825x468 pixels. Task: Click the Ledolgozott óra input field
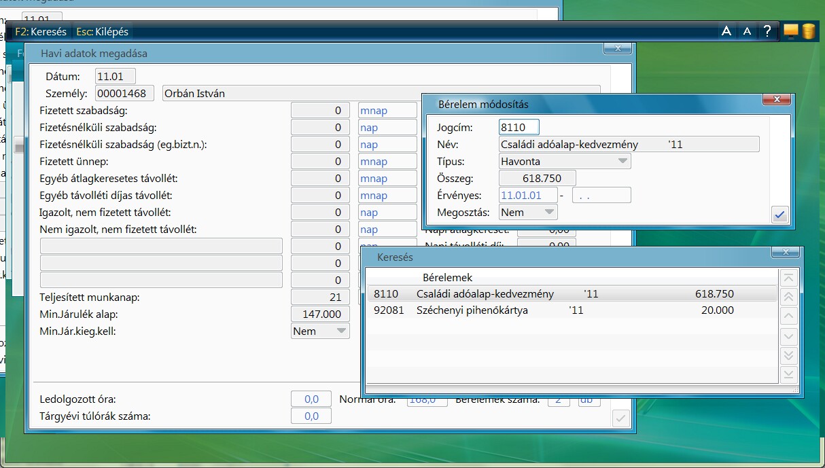311,399
